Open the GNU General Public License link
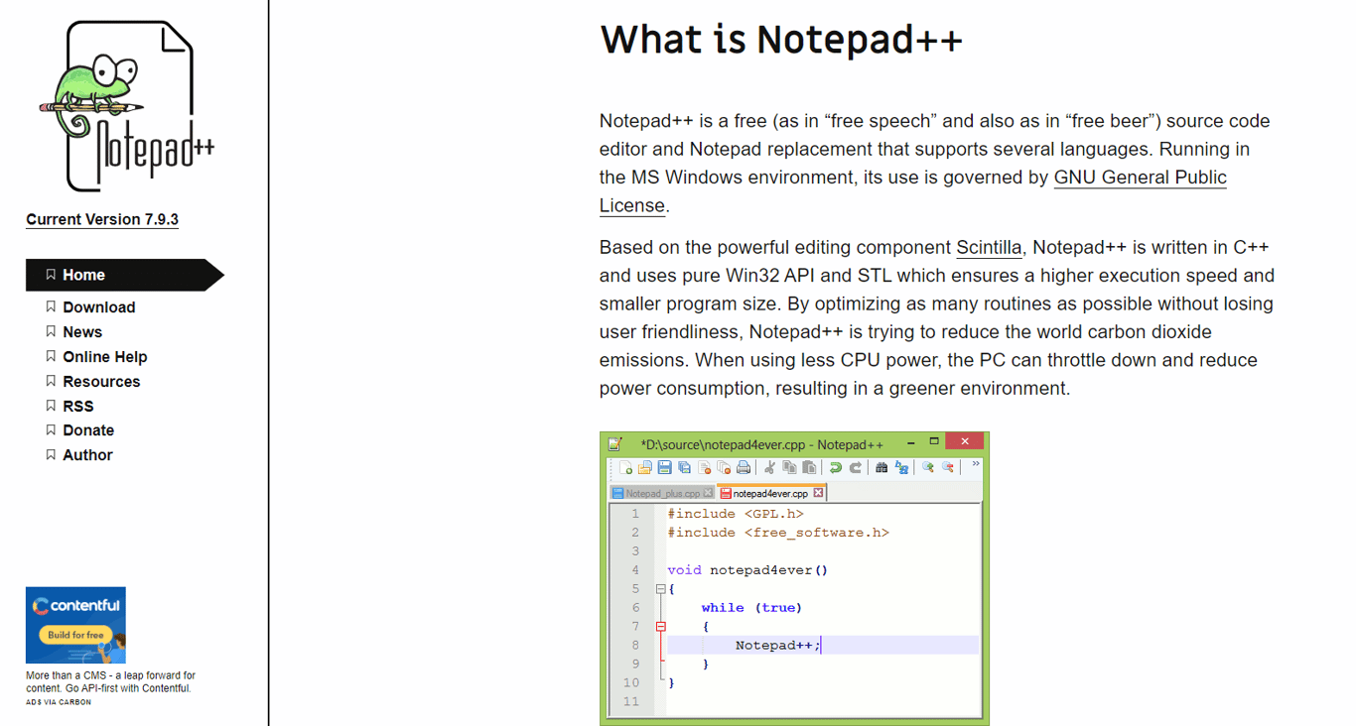 click(x=1140, y=177)
